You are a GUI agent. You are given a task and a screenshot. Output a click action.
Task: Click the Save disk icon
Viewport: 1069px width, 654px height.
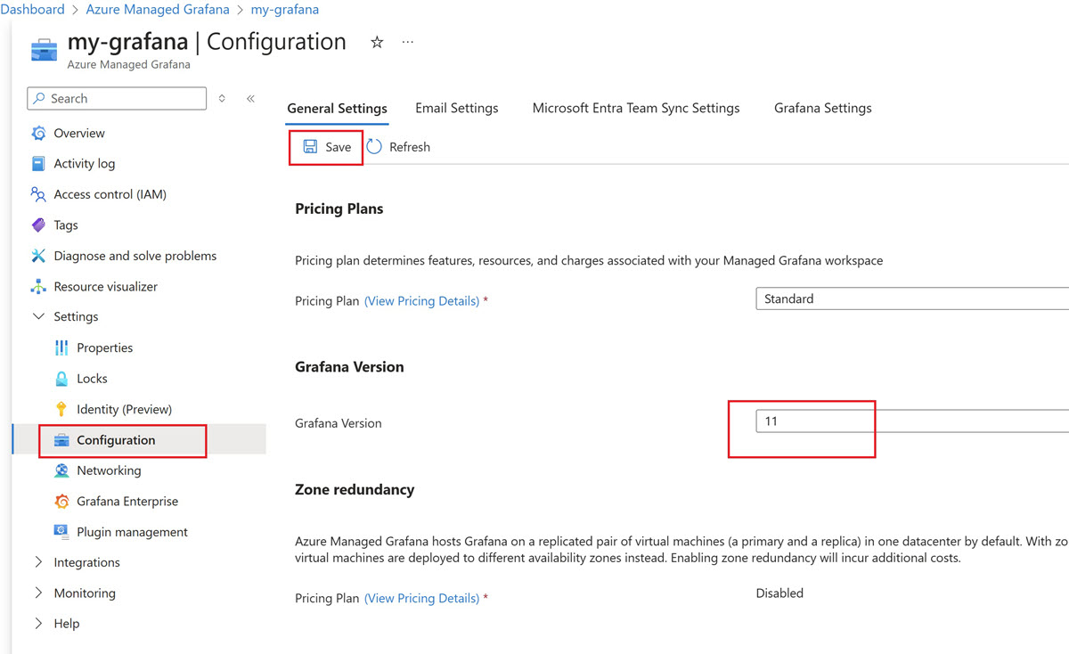pyautogui.click(x=311, y=147)
